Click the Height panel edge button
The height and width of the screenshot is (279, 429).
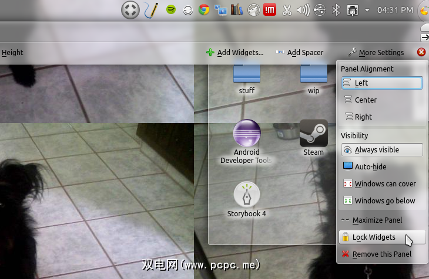pos(12,52)
